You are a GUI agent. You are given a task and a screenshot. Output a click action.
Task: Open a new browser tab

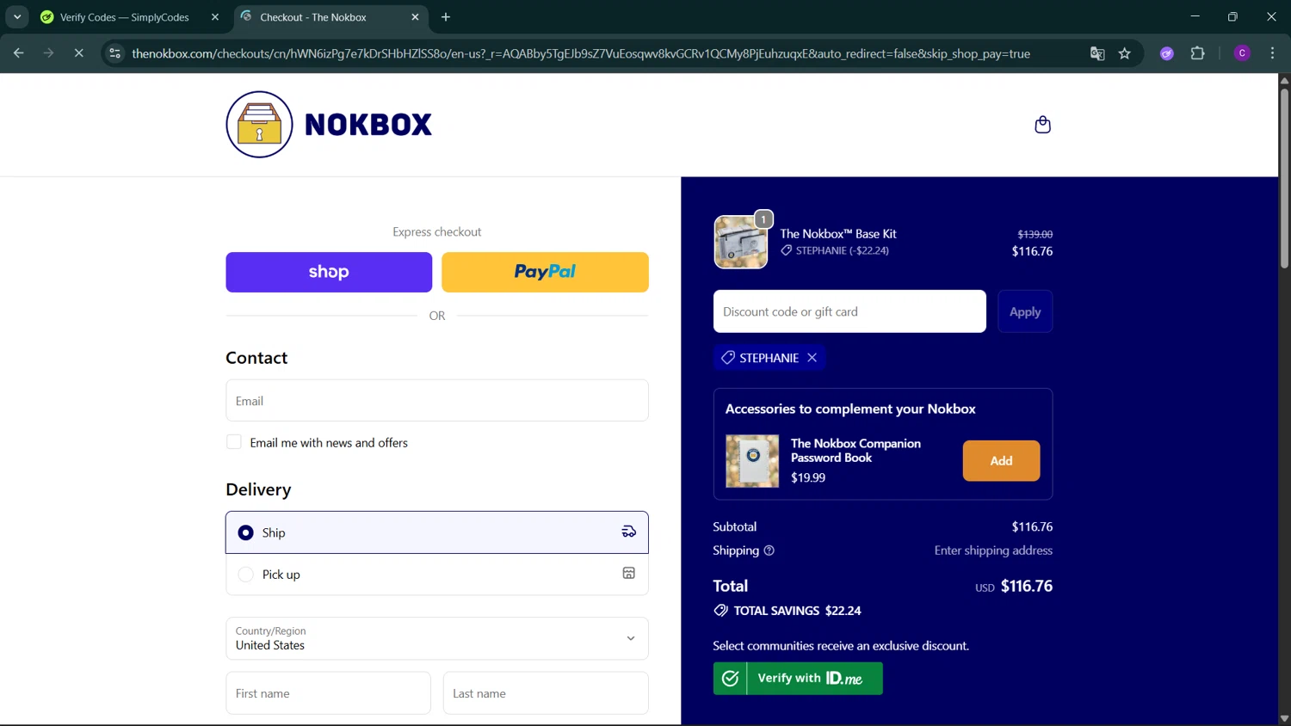click(446, 17)
